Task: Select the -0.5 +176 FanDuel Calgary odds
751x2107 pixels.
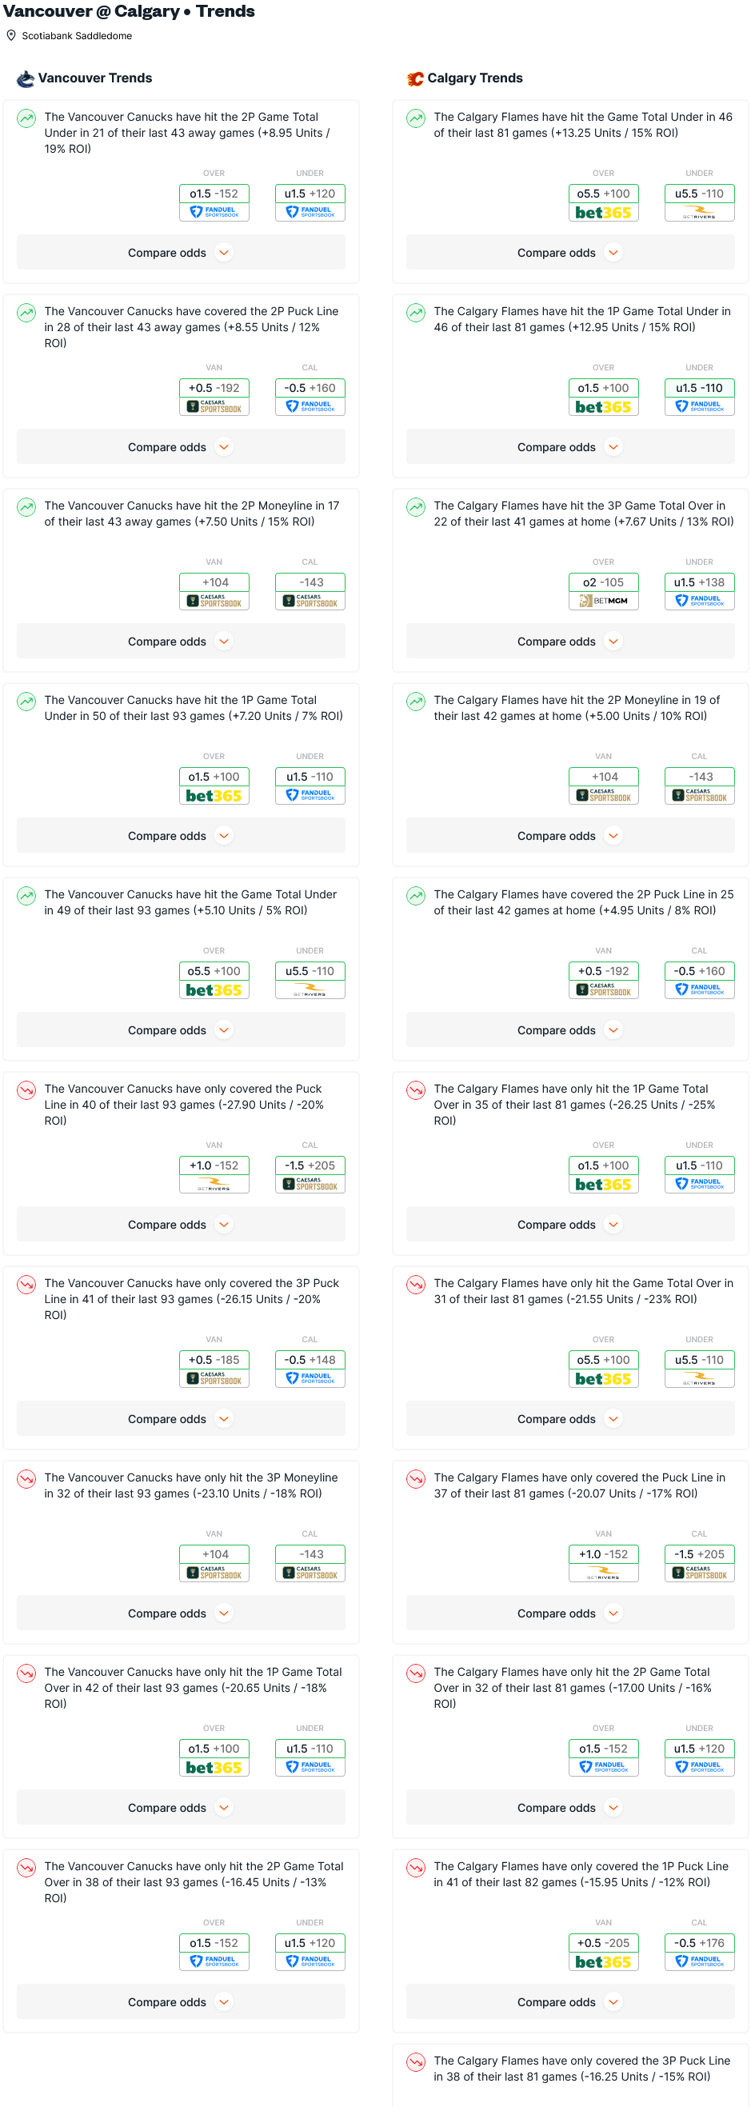Action: point(699,1951)
